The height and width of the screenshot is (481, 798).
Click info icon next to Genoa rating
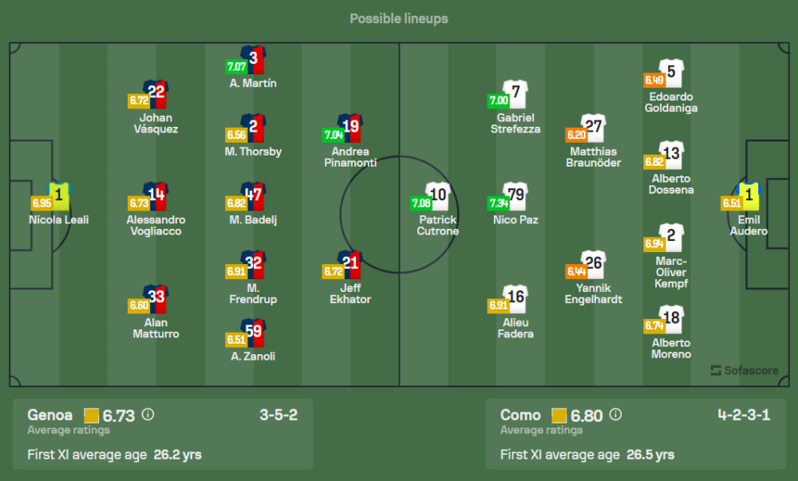click(x=148, y=414)
